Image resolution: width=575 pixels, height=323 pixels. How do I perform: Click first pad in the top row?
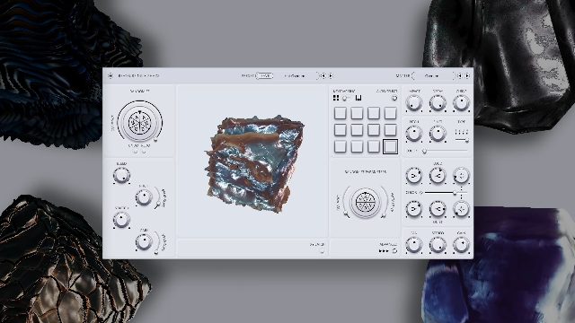point(341,113)
